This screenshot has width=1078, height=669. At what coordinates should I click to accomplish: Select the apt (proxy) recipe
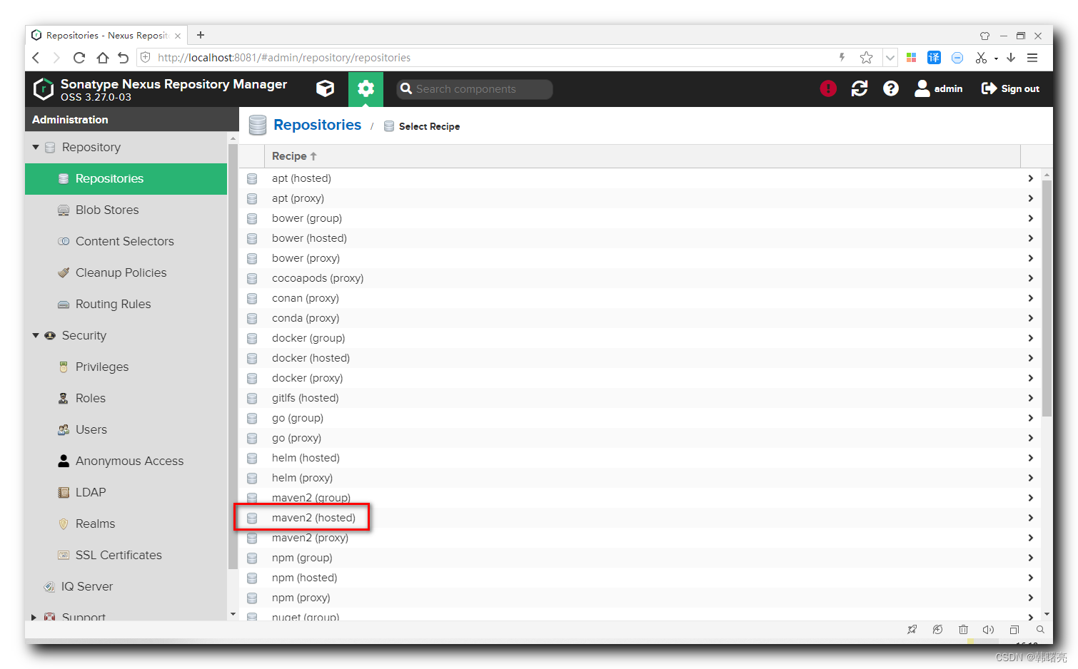640,198
